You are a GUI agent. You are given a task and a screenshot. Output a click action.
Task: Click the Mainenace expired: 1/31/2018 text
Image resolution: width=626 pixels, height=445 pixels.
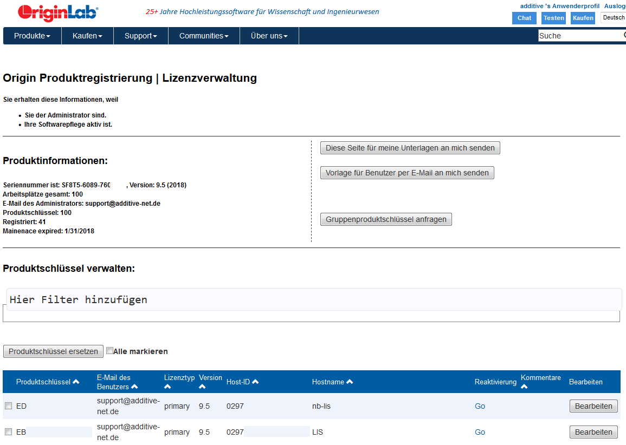[x=48, y=231]
